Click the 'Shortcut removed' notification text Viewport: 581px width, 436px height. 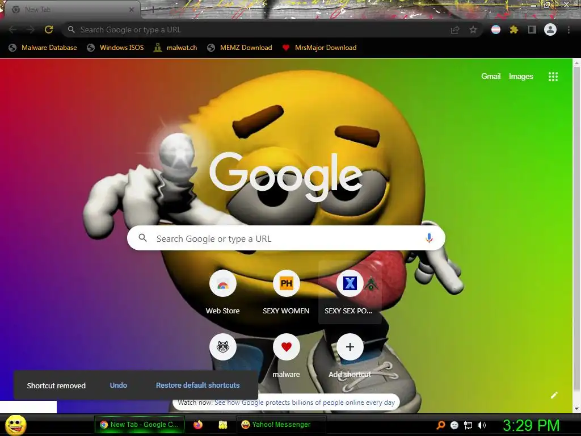(56, 385)
